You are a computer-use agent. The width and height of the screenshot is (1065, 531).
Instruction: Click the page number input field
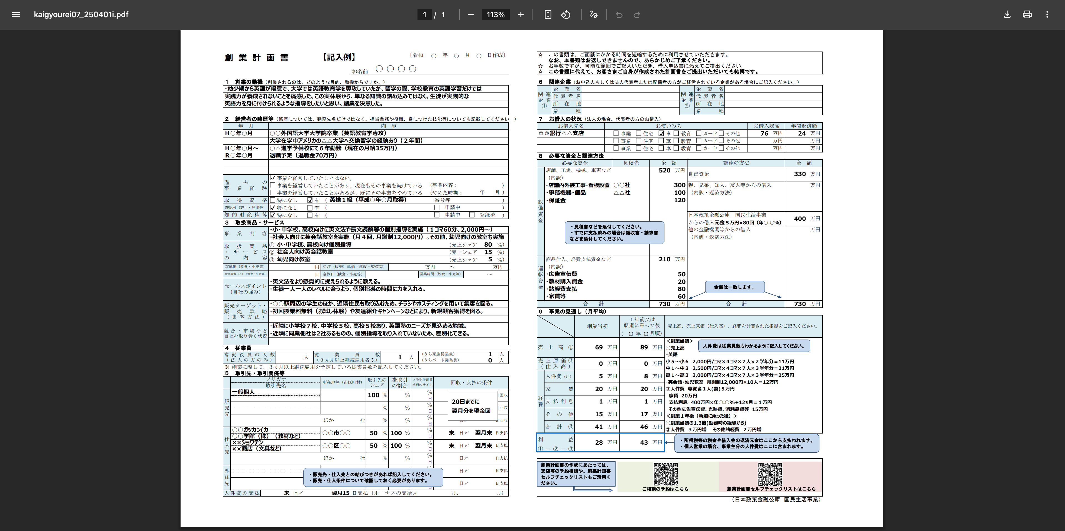coord(424,14)
